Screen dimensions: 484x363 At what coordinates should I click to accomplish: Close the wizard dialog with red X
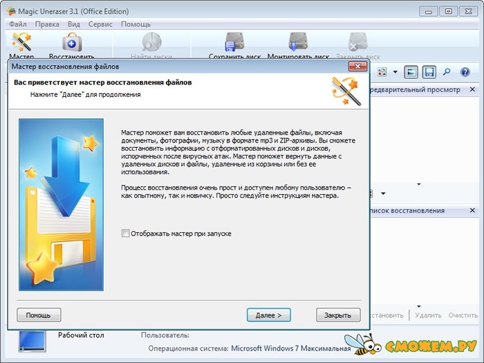(x=357, y=66)
